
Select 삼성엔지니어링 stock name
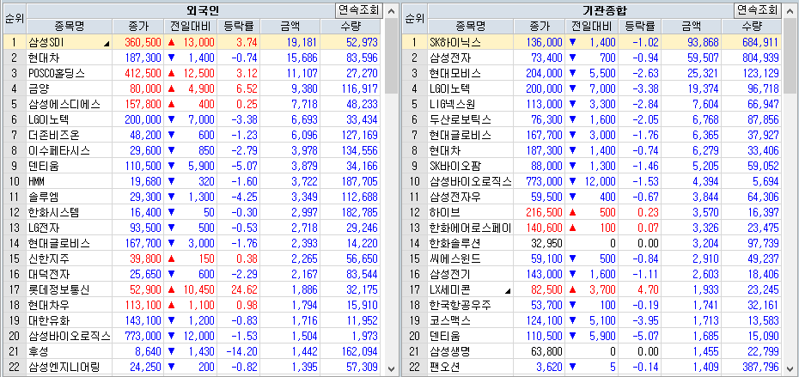(64, 367)
